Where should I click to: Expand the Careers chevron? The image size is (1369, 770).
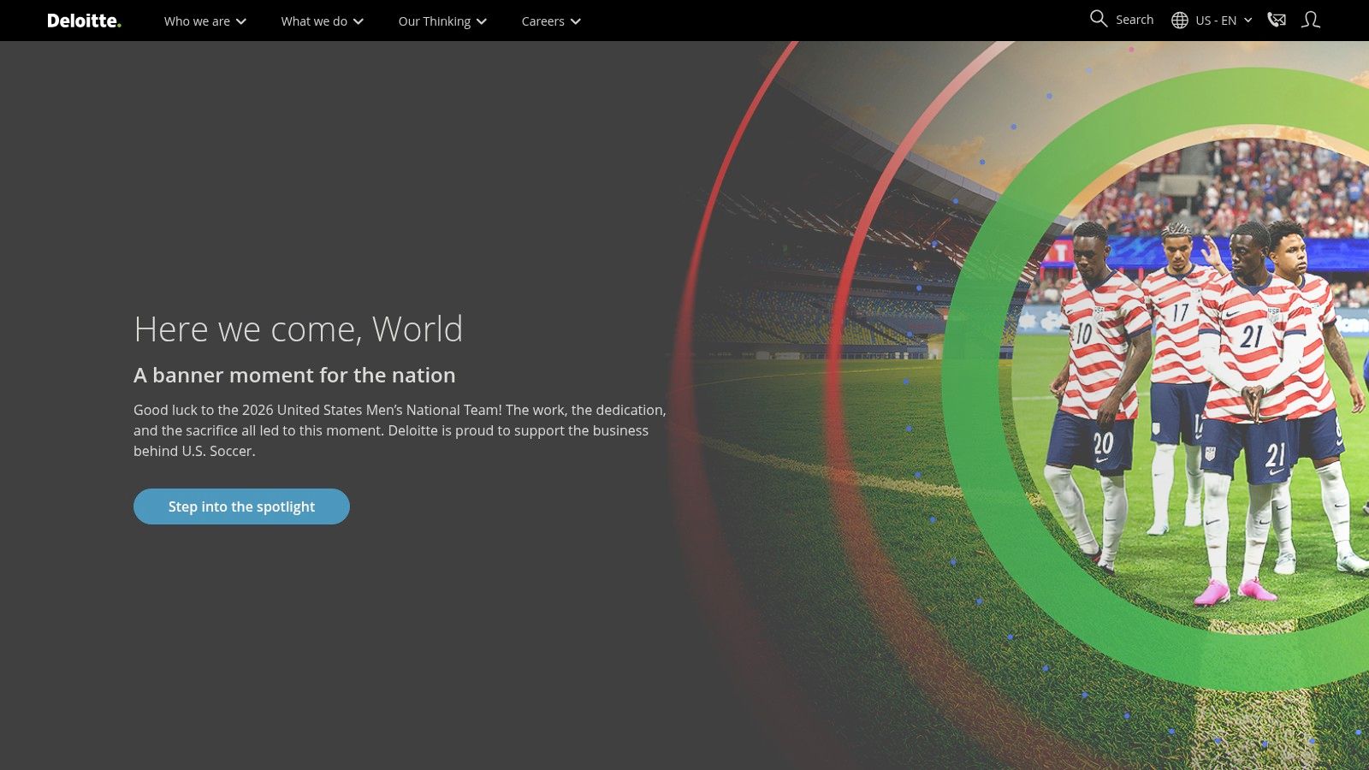tap(576, 21)
